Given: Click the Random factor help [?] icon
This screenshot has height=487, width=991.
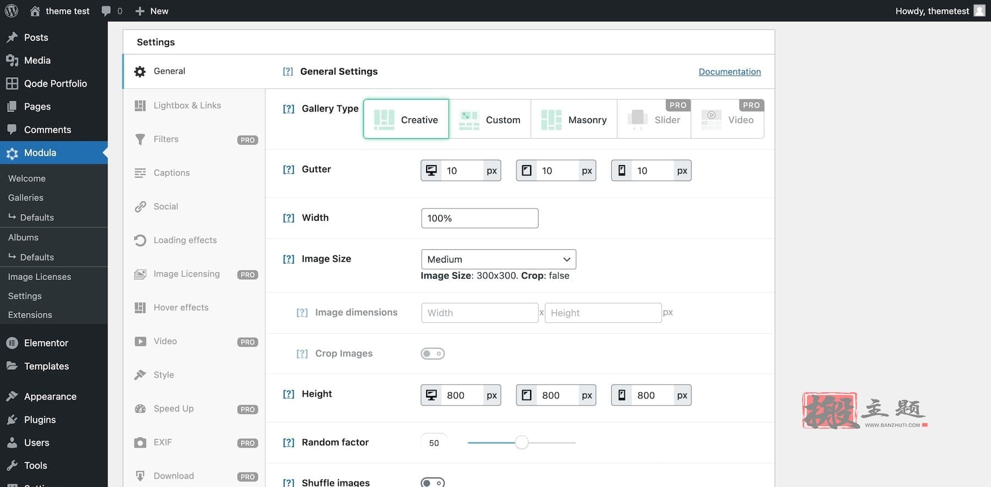Looking at the screenshot, I should coord(288,442).
